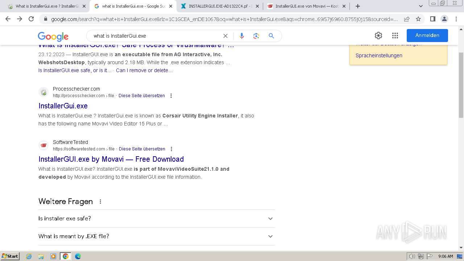Open Spracheinstellungen link

(379, 55)
